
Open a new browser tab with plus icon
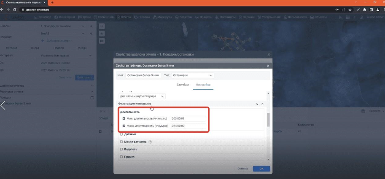52,3
